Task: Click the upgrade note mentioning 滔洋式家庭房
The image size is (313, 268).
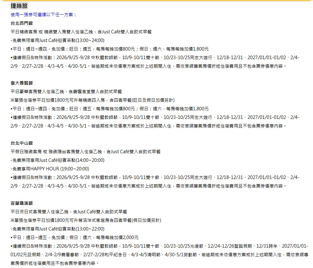Action: (x=86, y=220)
